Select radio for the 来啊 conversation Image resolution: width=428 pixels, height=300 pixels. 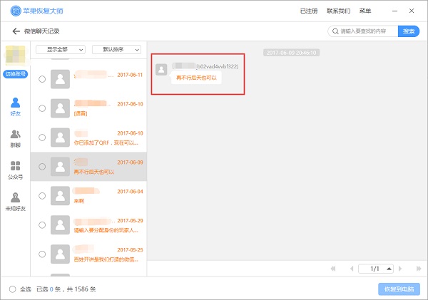click(x=42, y=196)
